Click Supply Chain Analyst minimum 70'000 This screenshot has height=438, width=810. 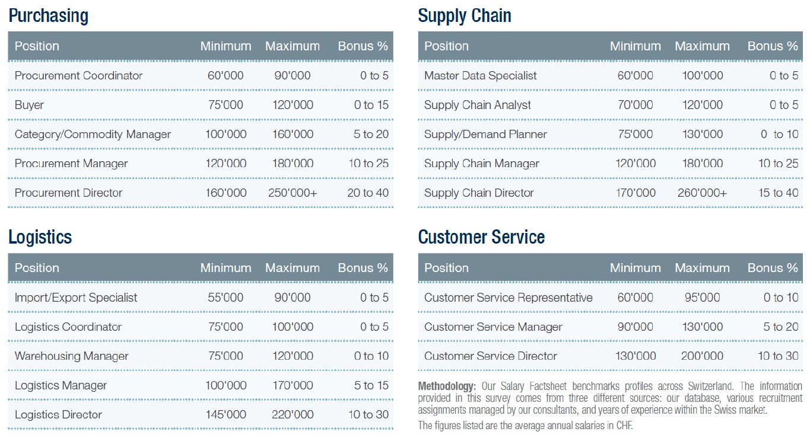click(635, 105)
